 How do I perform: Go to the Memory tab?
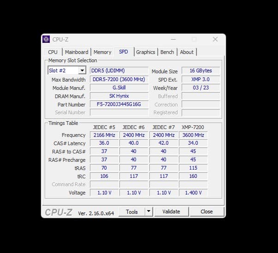(102, 52)
